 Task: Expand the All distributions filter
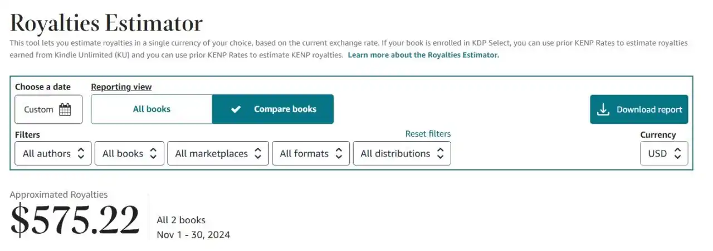tap(402, 153)
